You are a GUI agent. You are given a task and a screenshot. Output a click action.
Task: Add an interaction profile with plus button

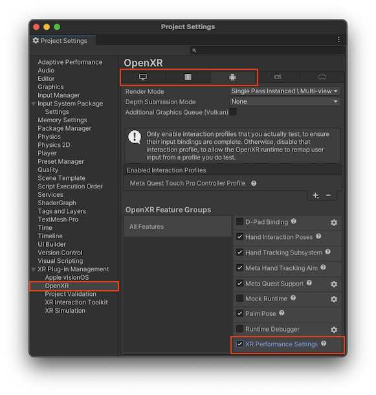pyautogui.click(x=316, y=195)
